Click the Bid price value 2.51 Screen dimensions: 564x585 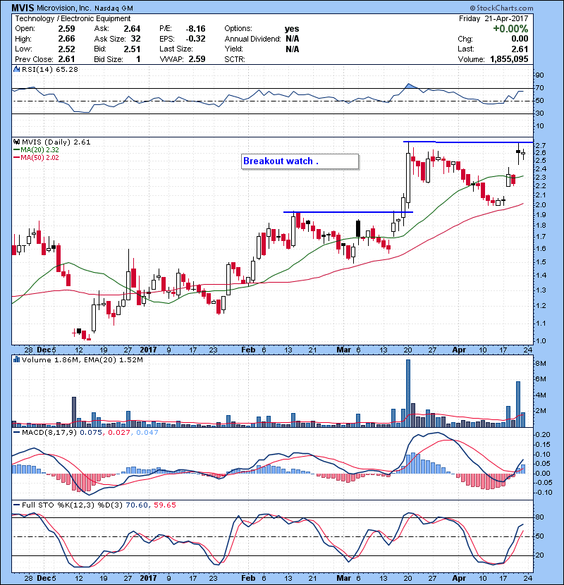132,49
